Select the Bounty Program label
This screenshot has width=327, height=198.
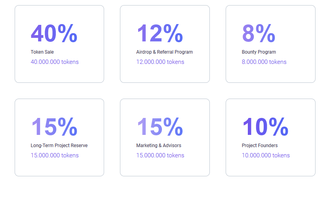tap(259, 52)
